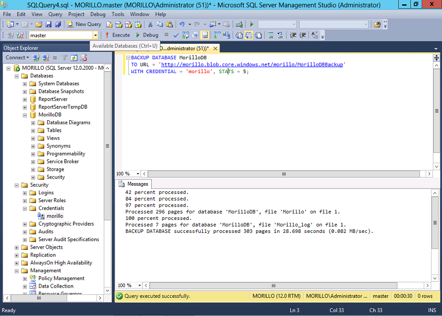Toggle Include Client Statistics
Image resolution: width=442 pixels, height=316 pixels.
pos(226,35)
